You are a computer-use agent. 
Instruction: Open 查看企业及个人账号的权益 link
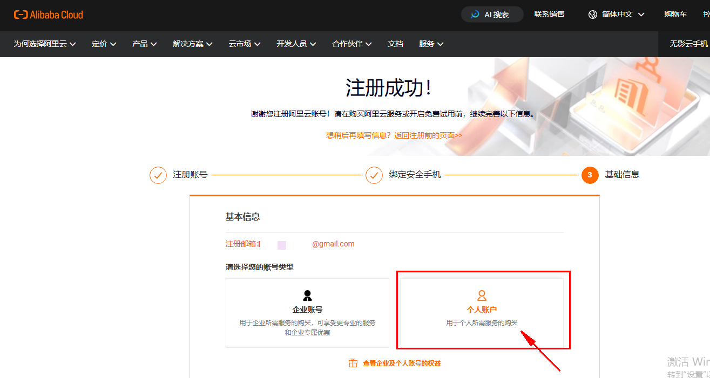[402, 363]
